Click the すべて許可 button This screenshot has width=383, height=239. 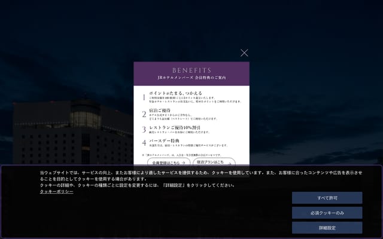click(327, 198)
